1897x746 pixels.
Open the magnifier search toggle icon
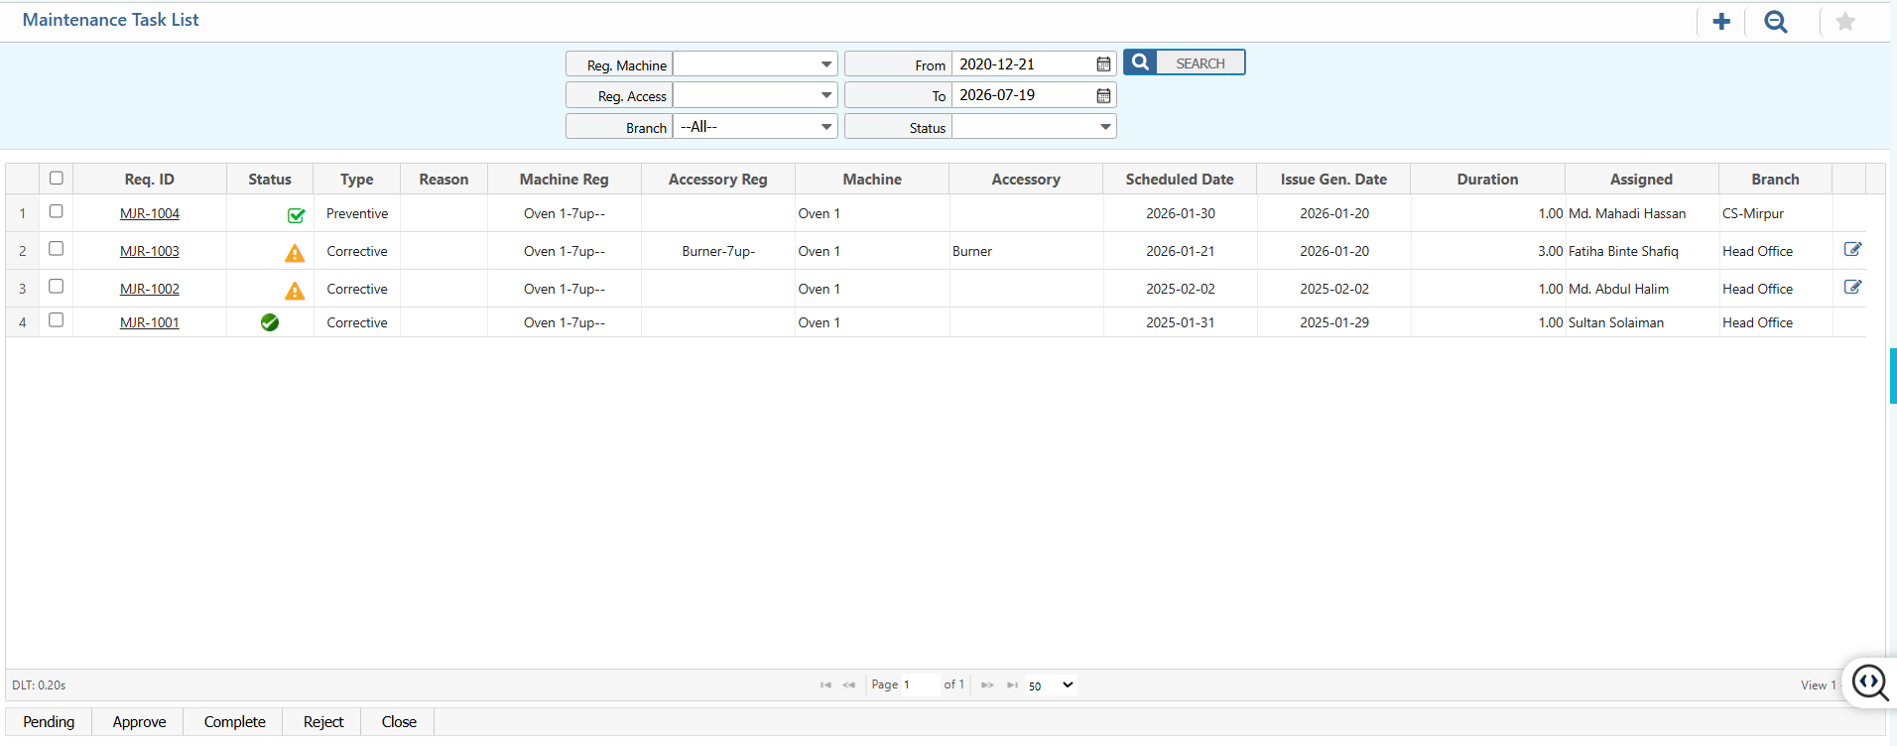(1775, 22)
